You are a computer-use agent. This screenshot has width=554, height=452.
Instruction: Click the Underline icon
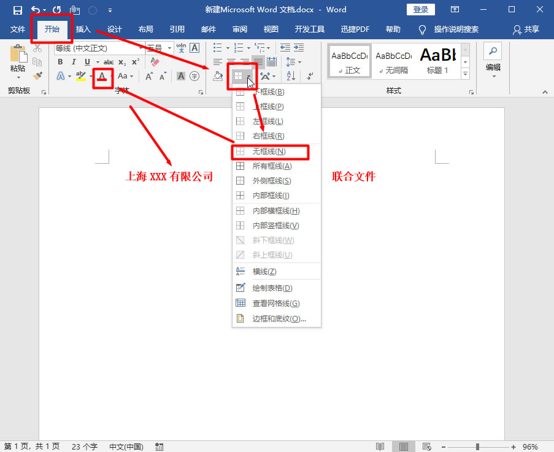[87, 61]
